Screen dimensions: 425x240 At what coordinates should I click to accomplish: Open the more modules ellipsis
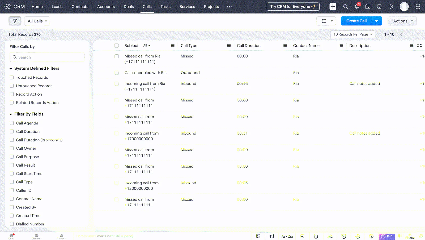(229, 7)
